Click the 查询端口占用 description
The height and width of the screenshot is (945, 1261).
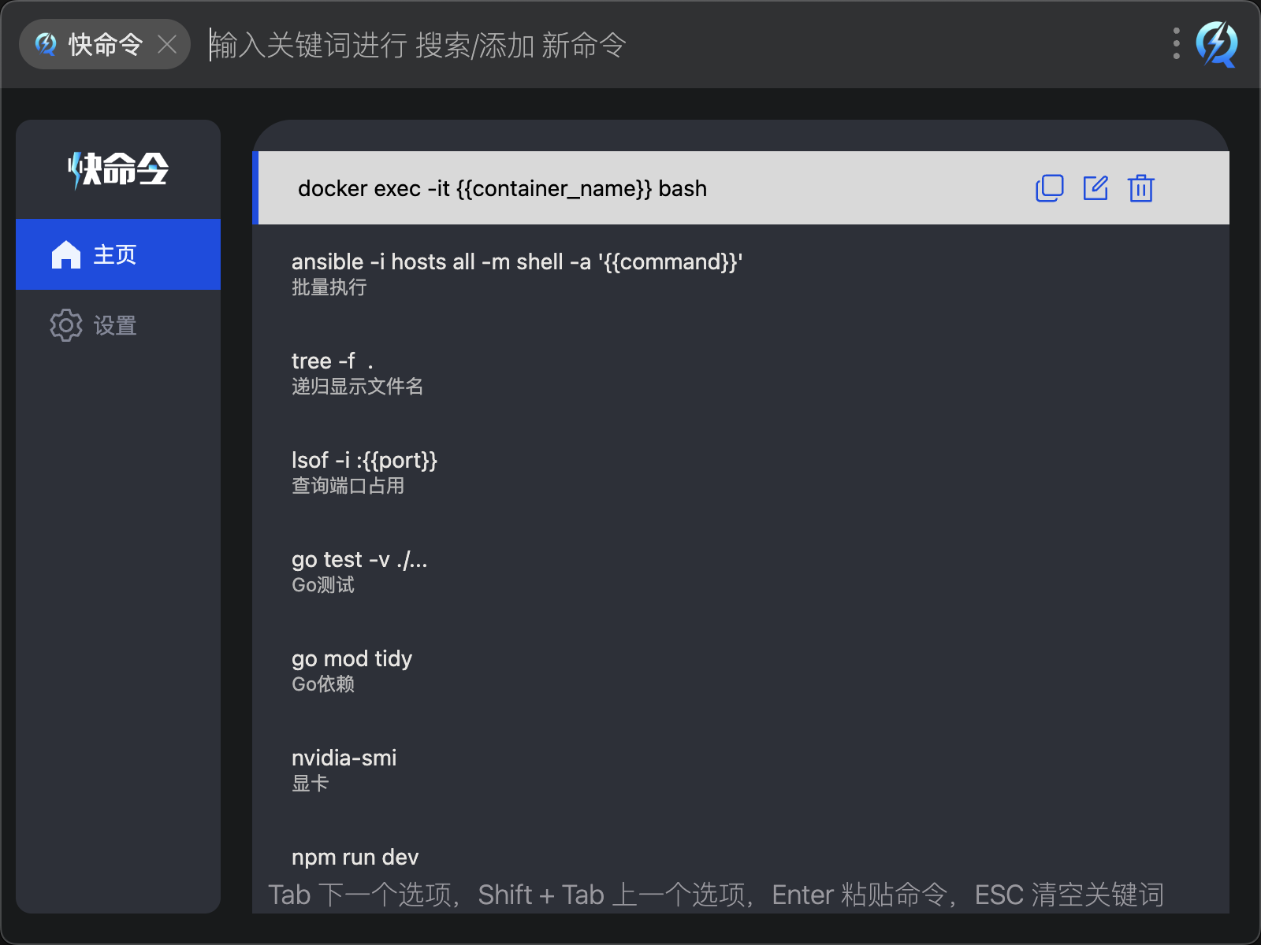tap(348, 486)
